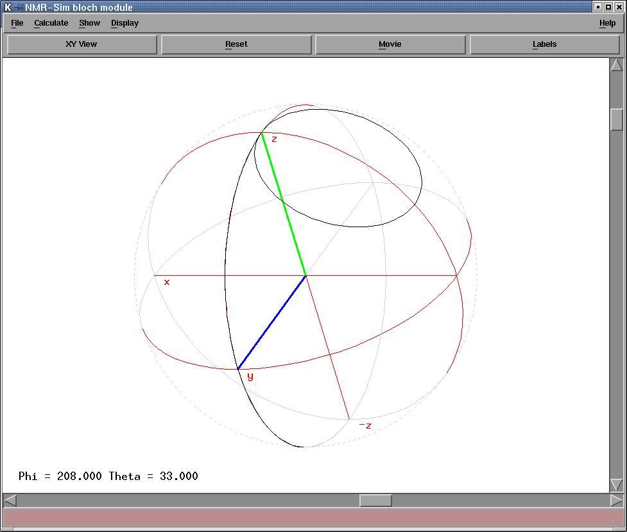Start the Movie animation
The height and width of the screenshot is (532, 627).
[390, 44]
